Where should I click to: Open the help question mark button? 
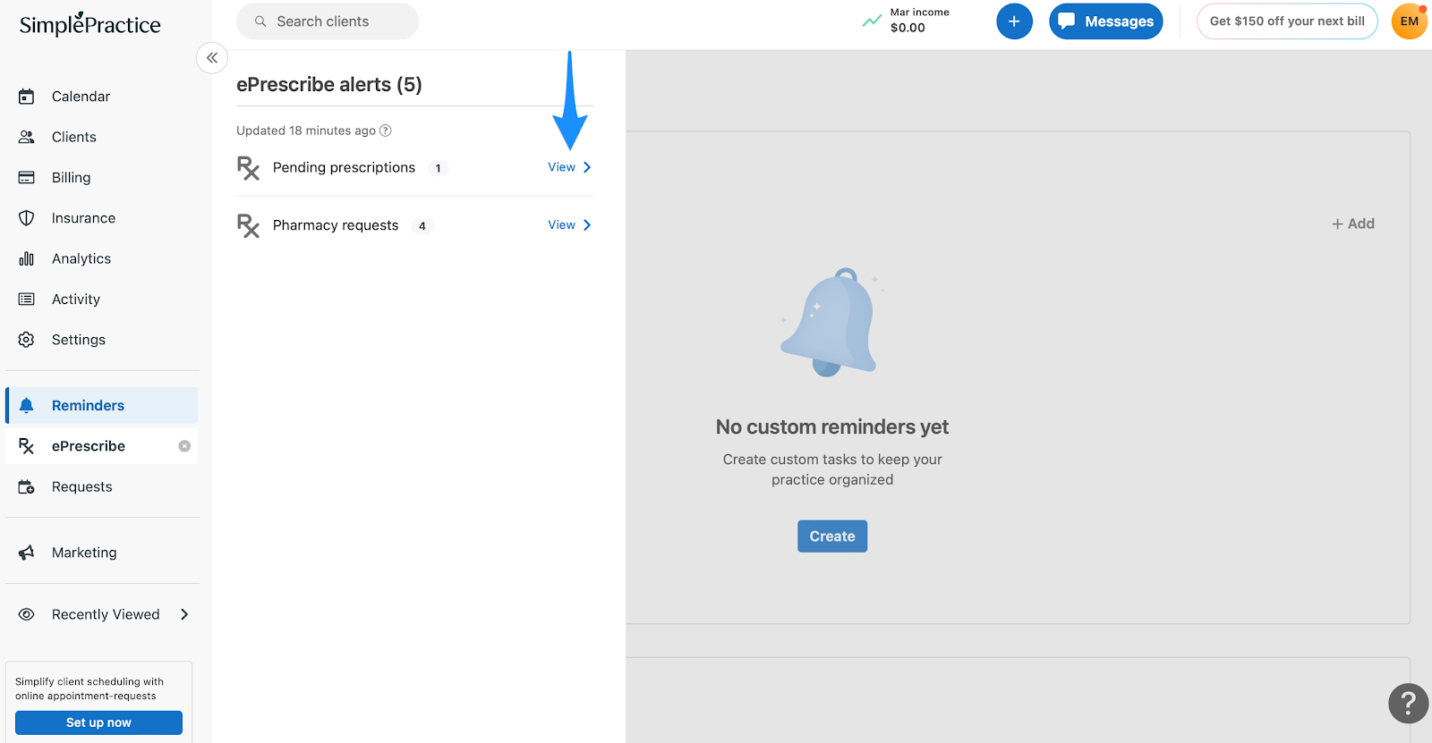click(x=1408, y=704)
